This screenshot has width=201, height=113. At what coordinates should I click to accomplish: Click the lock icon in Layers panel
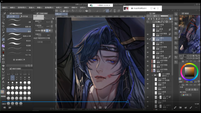click(x=157, y=19)
